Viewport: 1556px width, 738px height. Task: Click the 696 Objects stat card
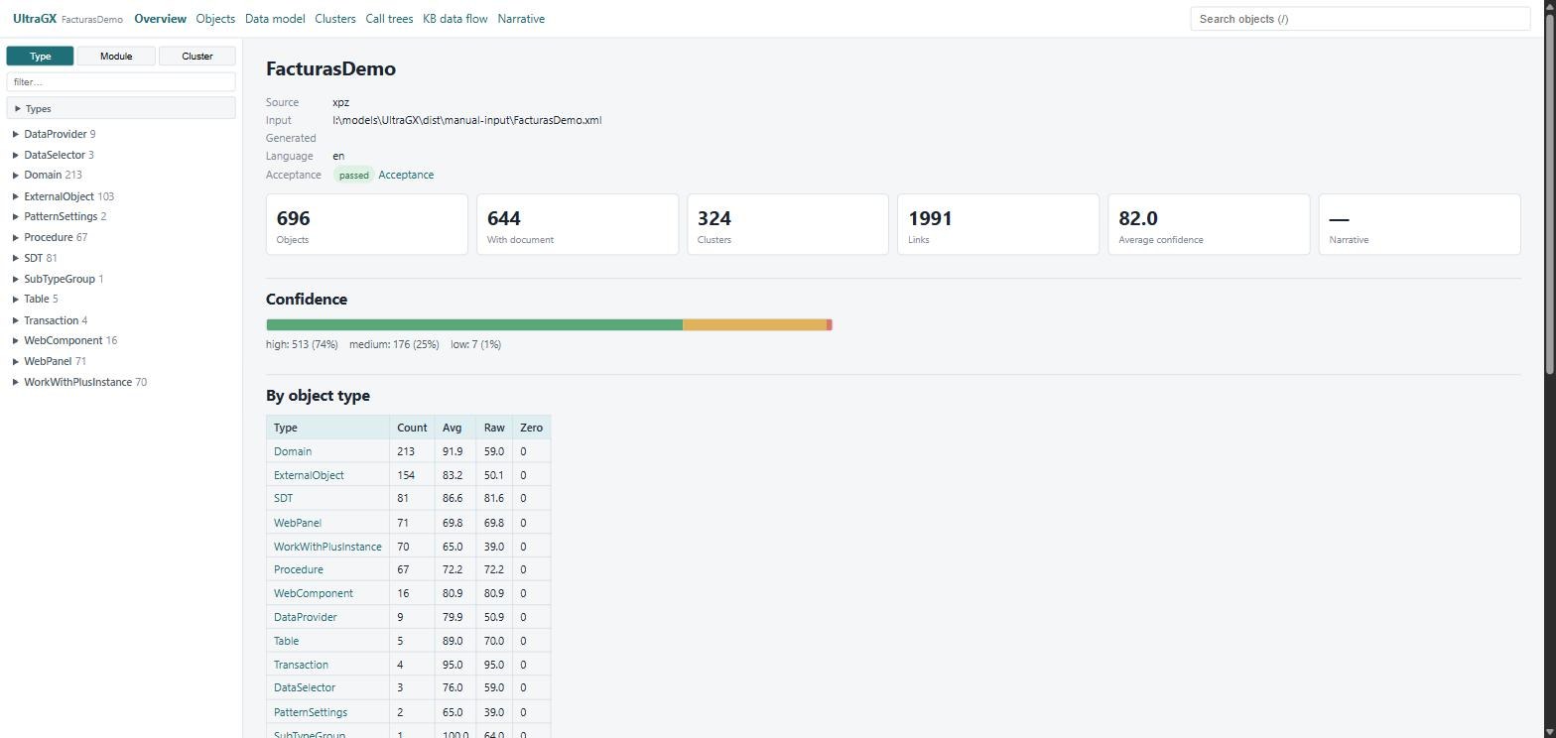coord(367,224)
